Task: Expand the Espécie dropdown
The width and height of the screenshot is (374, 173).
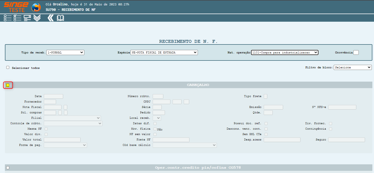Action: click(x=164, y=52)
